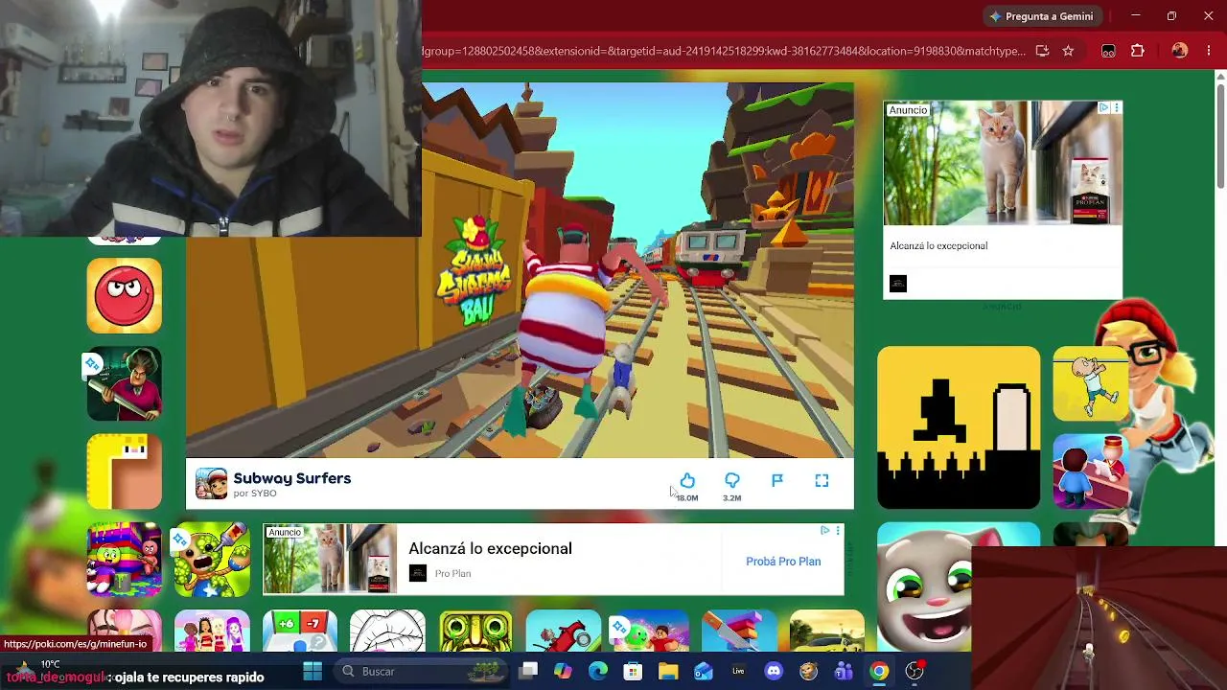Open File Explorer from the taskbar
1227x690 pixels.
[668, 672]
